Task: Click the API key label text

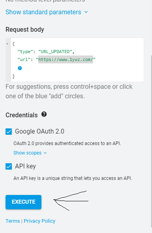Action: click(25, 166)
